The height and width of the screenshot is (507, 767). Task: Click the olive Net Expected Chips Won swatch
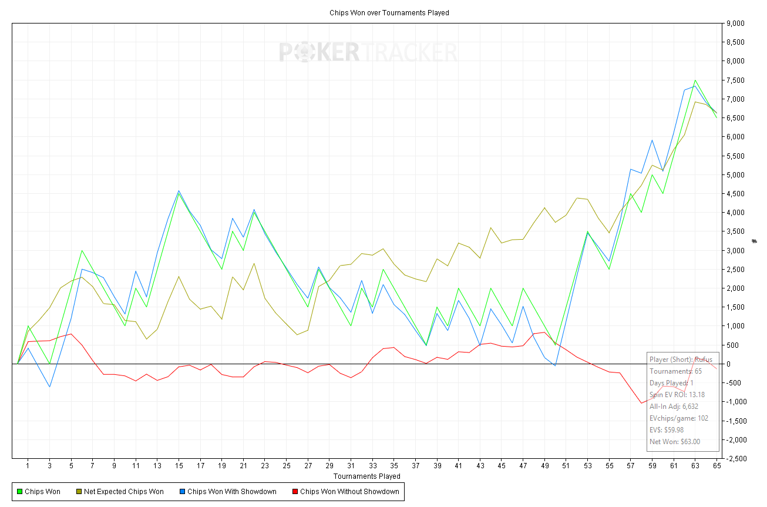coord(78,492)
